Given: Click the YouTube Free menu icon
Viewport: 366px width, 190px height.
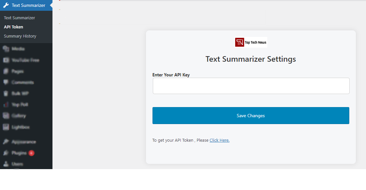Looking at the screenshot, I should [x=6, y=60].
